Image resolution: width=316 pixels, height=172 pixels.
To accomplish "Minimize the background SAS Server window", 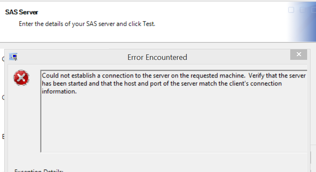I will [x=292, y=10].
